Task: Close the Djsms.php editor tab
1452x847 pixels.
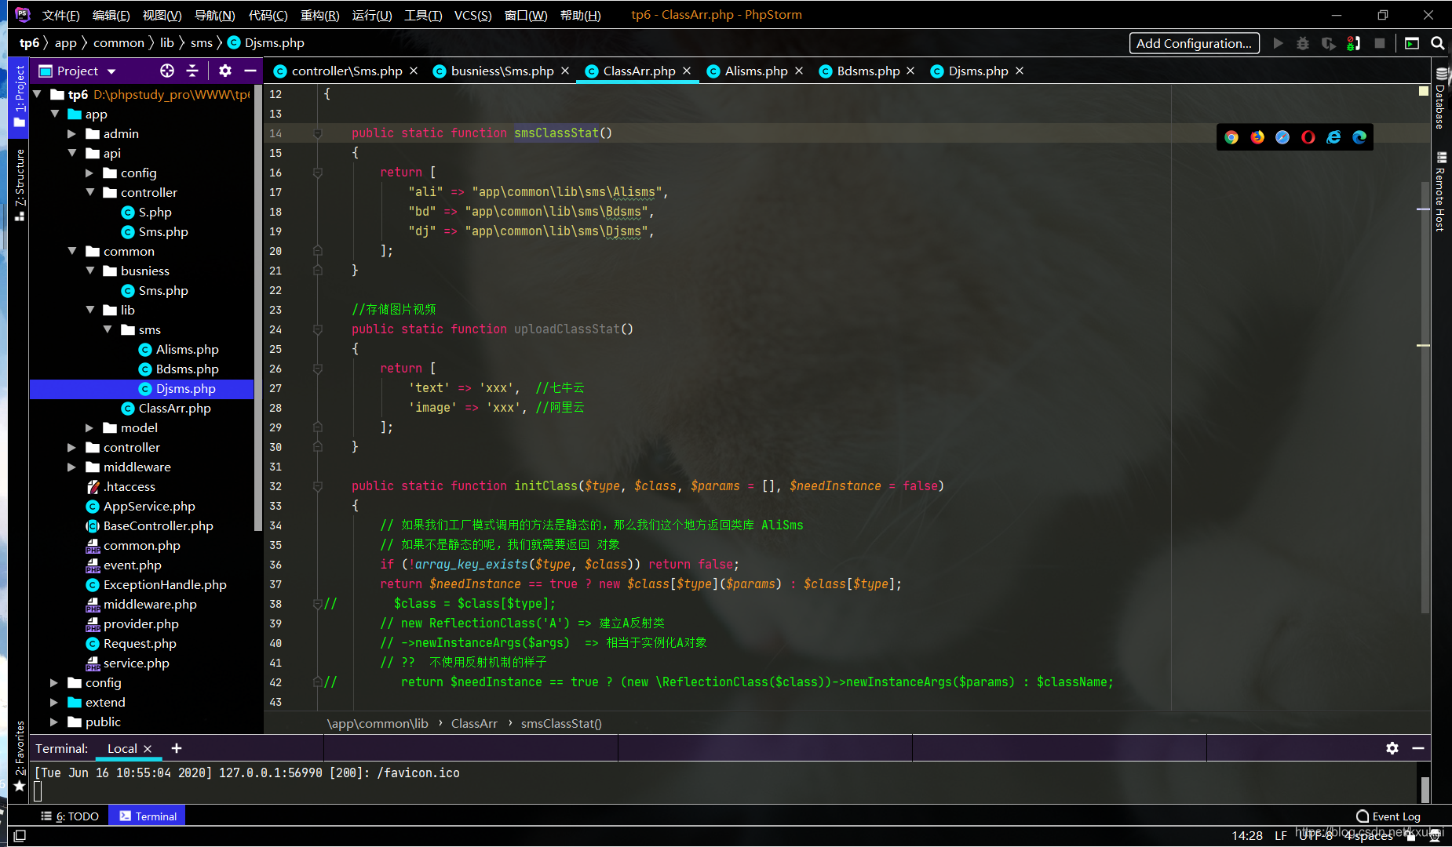Action: click(x=1020, y=71)
